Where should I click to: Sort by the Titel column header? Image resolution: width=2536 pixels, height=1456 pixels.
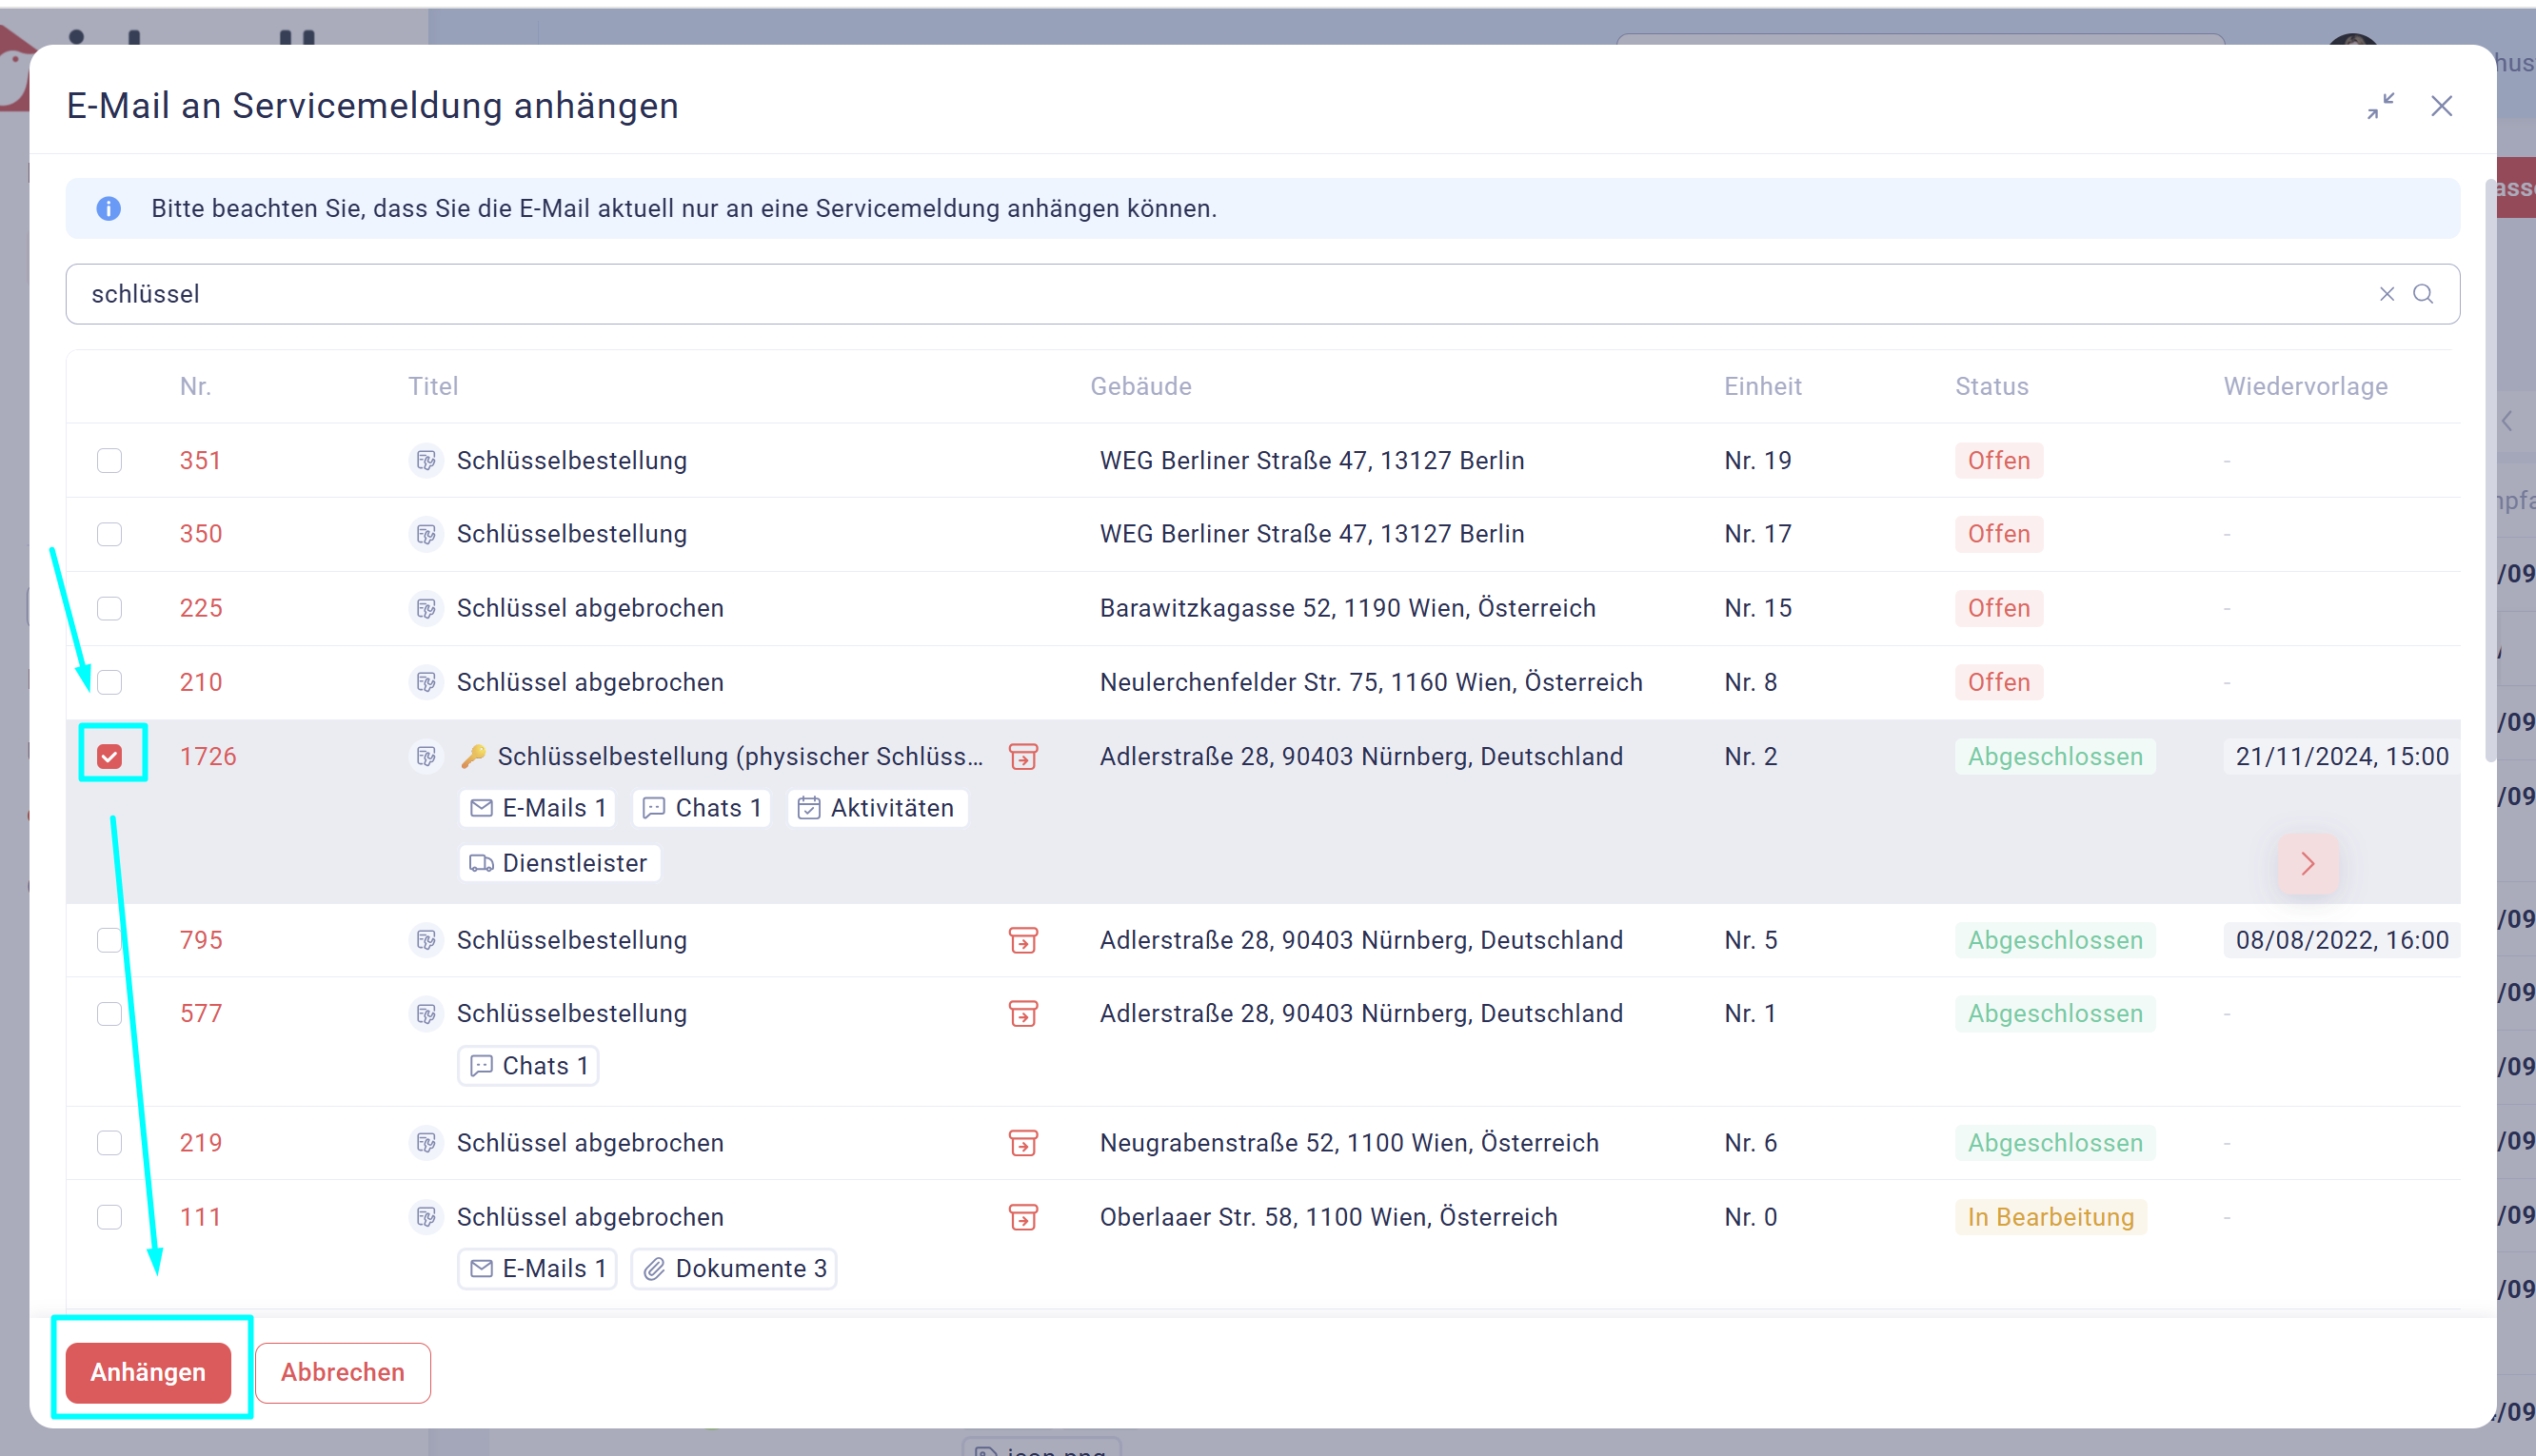point(433,387)
